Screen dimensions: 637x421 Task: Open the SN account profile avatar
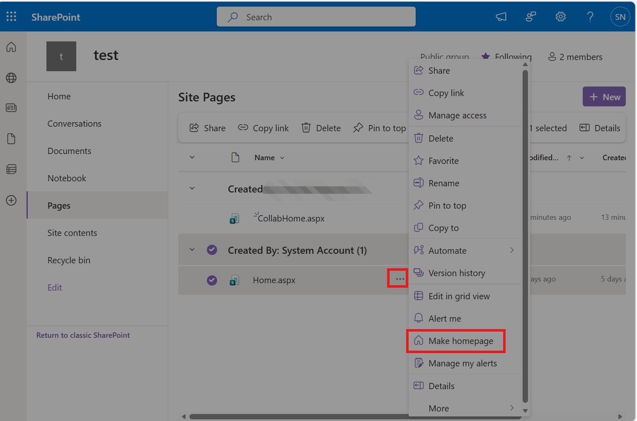[620, 17]
